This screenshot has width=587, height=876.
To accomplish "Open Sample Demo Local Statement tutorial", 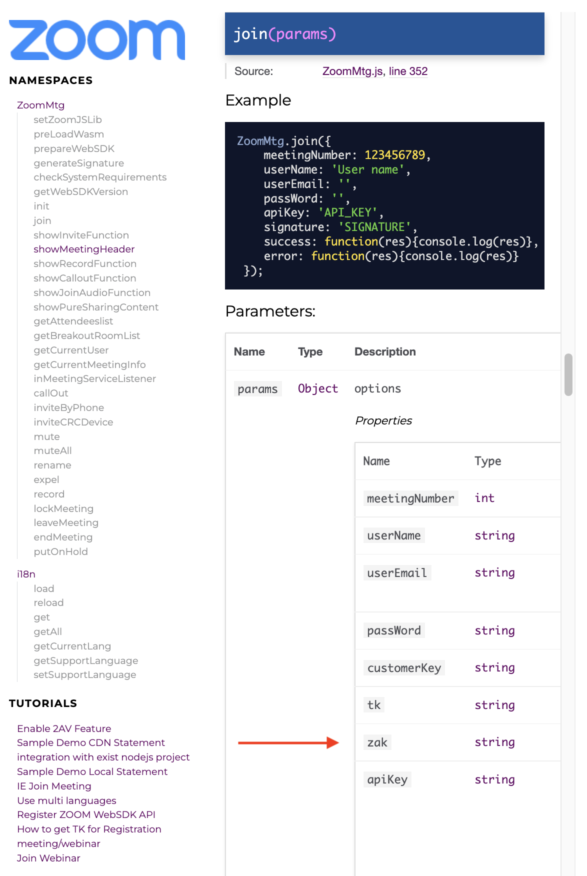I will (92, 771).
